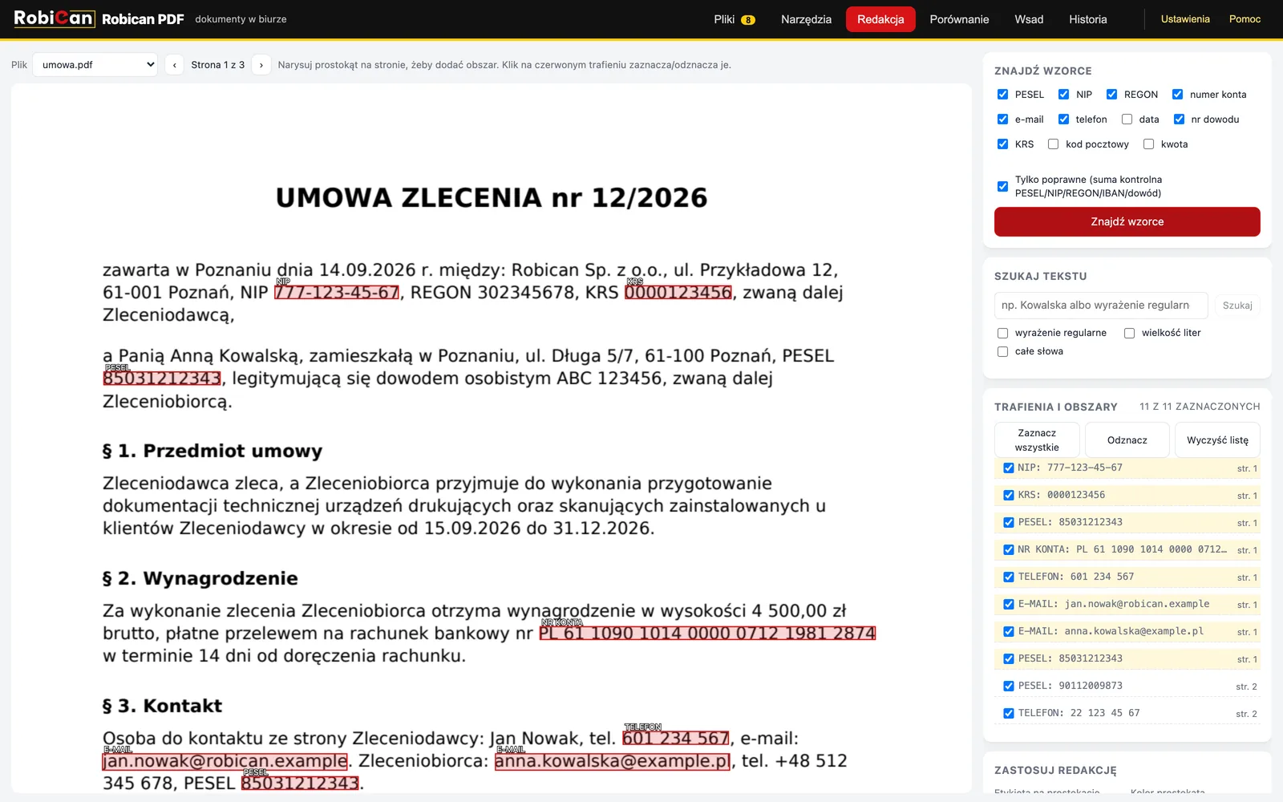Image resolution: width=1283 pixels, height=802 pixels.
Task: Toggle the PESEL pattern checkbox
Action: coord(1002,95)
